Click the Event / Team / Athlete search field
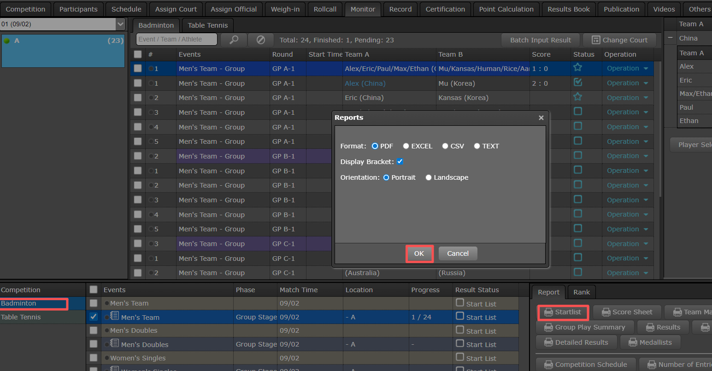Viewport: 712px width, 371px height. coord(177,40)
